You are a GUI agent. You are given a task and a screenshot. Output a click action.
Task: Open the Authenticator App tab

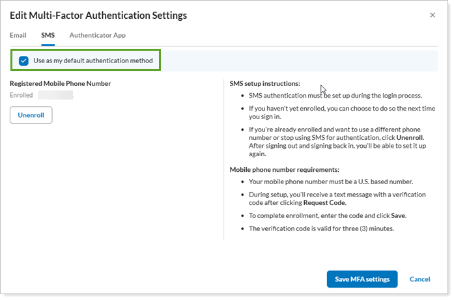[97, 35]
